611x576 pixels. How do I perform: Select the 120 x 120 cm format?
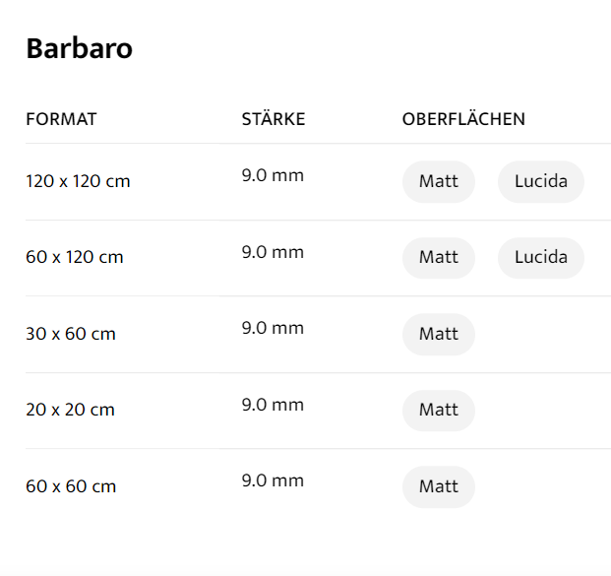[x=78, y=181]
